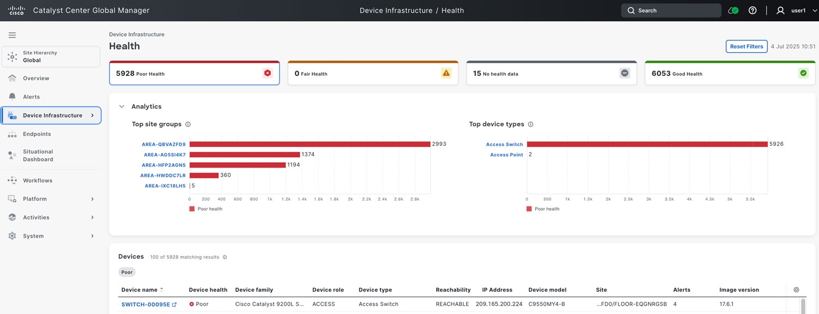Click the No health data minus icon
This screenshot has height=314, width=819.
pyautogui.click(x=625, y=73)
